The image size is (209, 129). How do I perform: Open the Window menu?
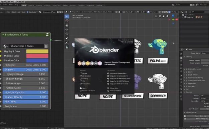click(x=11, y=5)
